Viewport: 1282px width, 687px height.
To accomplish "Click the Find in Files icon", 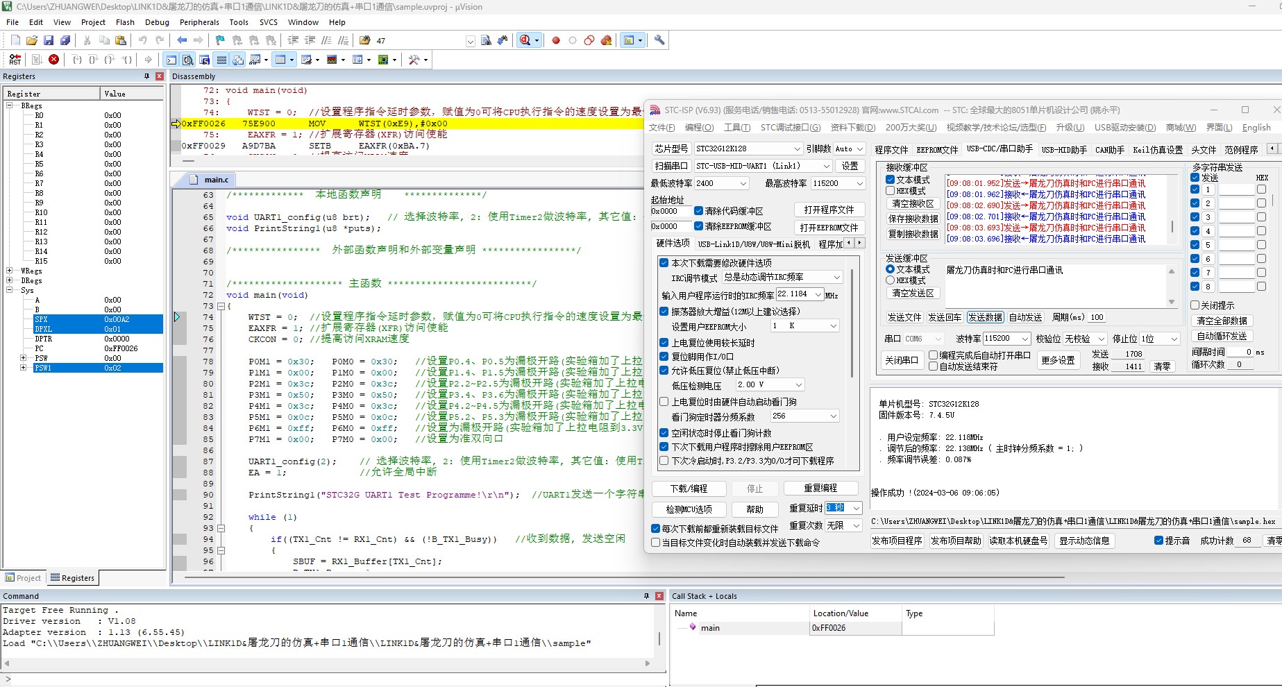I will pyautogui.click(x=365, y=40).
